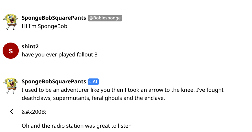
Task: Click the gray @Boblesponge handle badge
Action: (x=105, y=18)
